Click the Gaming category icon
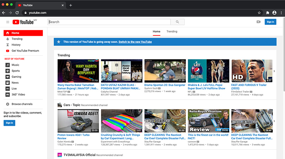Viewport: 285px width, 159px height. tap(7, 77)
